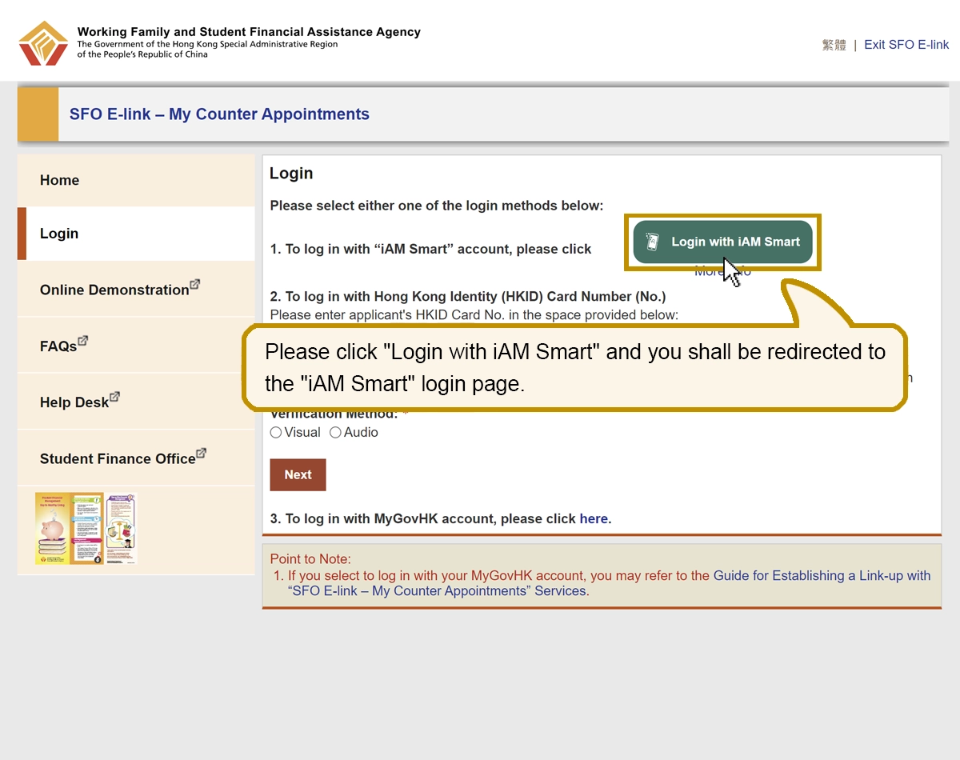Click the external link icon beside Help Desk
Screen dimensions: 960x760
[x=114, y=396]
